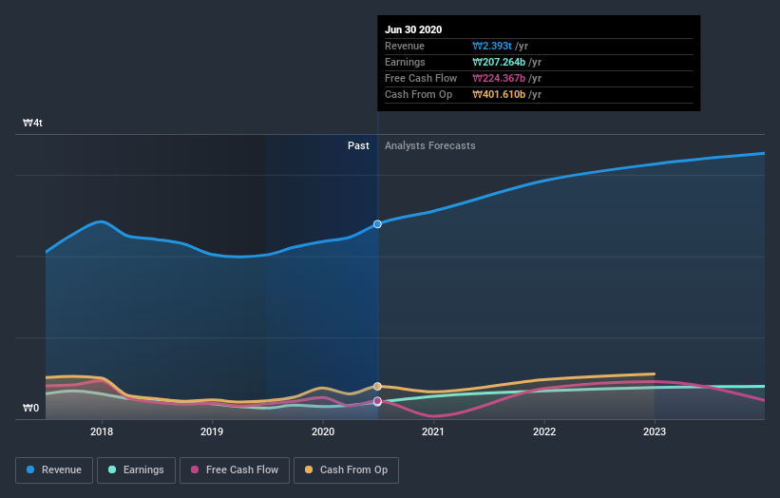Click the ₩0 y-axis label
Screen dimensions: 780x498
coord(30,408)
